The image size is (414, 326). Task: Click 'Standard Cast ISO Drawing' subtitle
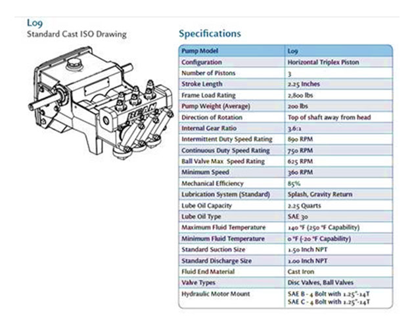(x=76, y=34)
